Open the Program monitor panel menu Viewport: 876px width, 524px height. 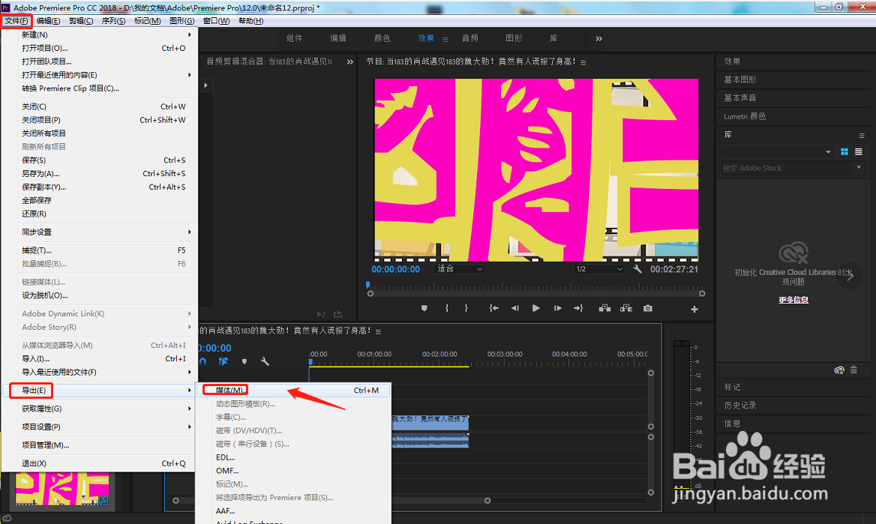tap(583, 62)
